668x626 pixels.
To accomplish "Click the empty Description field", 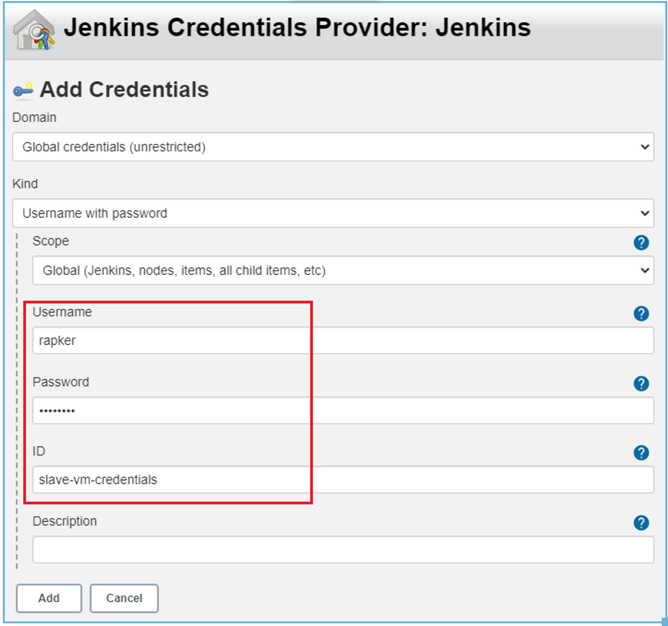I will [x=343, y=550].
